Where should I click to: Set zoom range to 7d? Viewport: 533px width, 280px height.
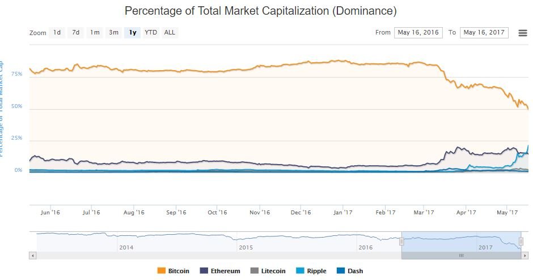75,32
